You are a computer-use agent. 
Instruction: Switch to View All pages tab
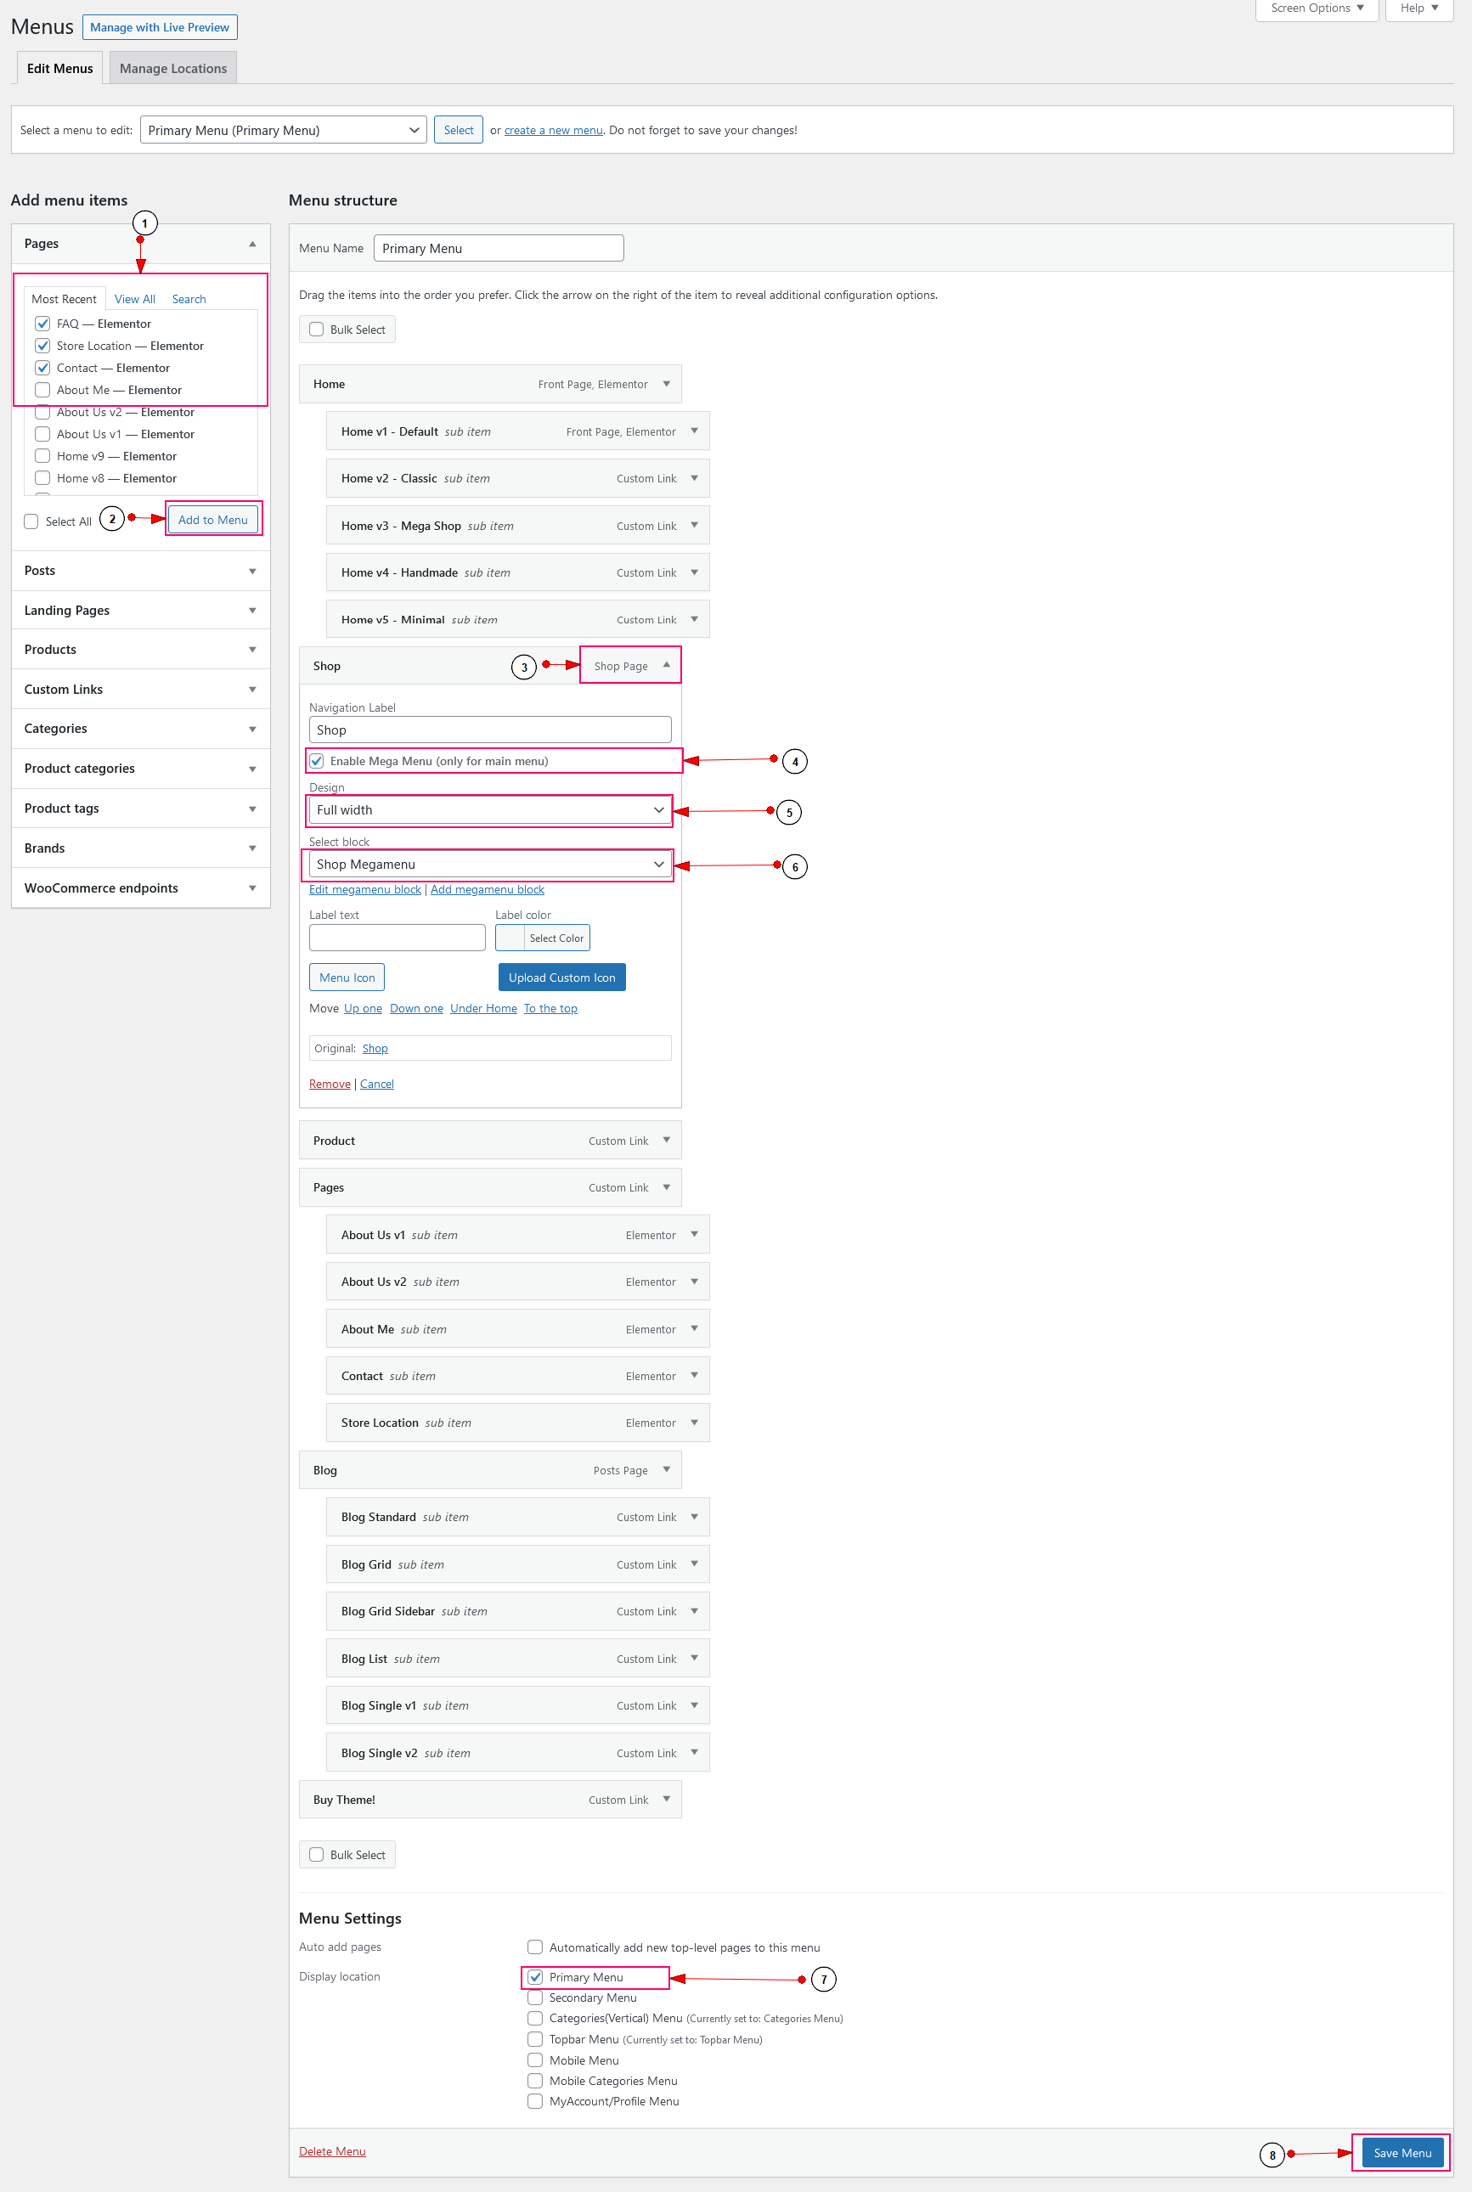click(134, 299)
